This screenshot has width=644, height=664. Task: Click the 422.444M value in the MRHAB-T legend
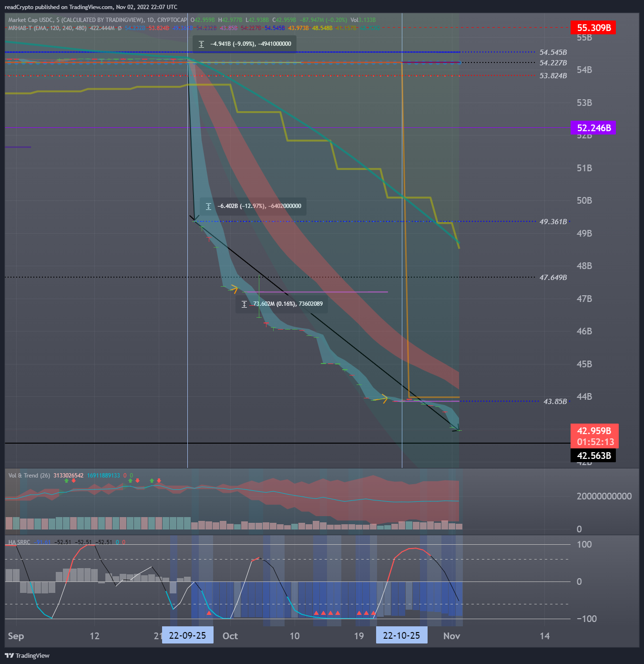coord(102,28)
